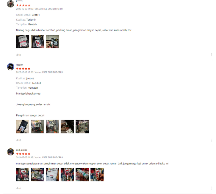Open andi_projec's profile avatar
The height and width of the screenshot is (194, 216).
(x=11, y=152)
